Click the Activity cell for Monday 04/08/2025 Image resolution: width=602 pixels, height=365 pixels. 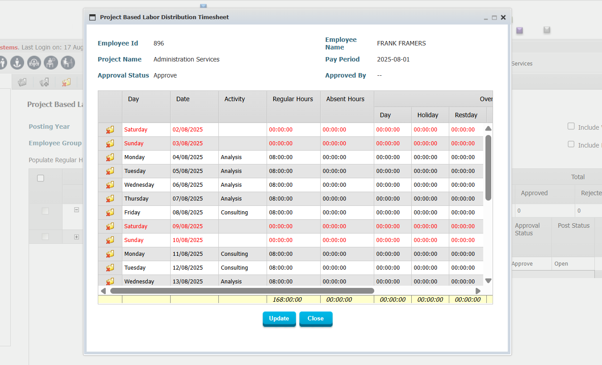point(242,157)
